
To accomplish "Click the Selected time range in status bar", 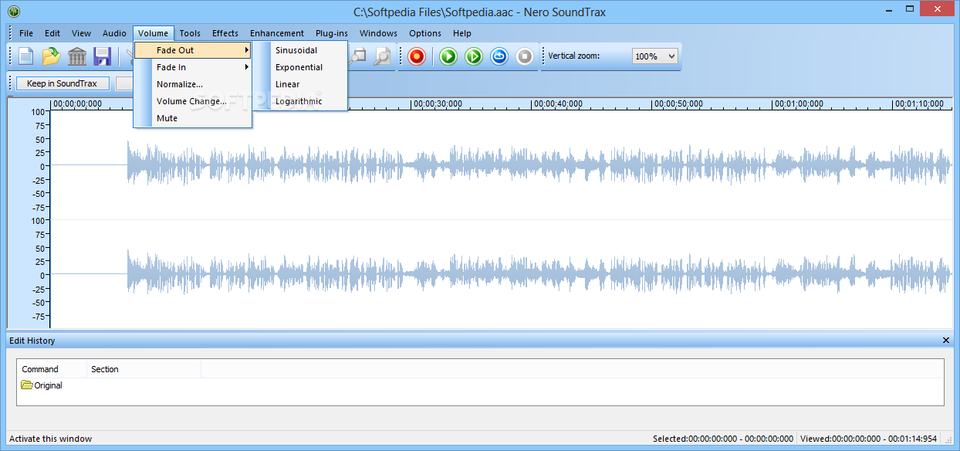I will click(722, 439).
